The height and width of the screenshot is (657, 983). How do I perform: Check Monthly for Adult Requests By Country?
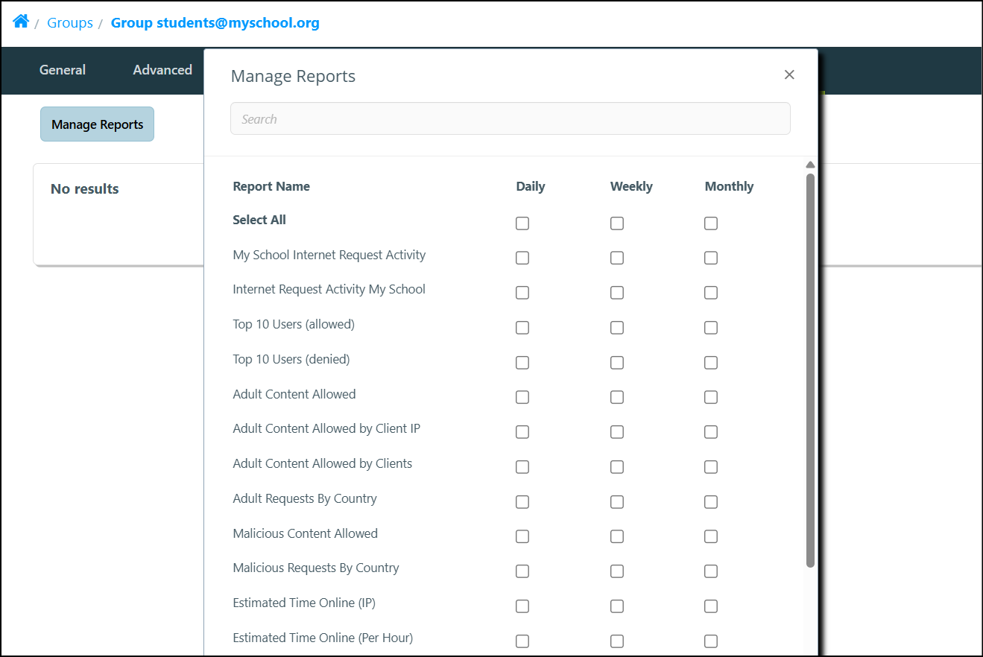coord(711,502)
